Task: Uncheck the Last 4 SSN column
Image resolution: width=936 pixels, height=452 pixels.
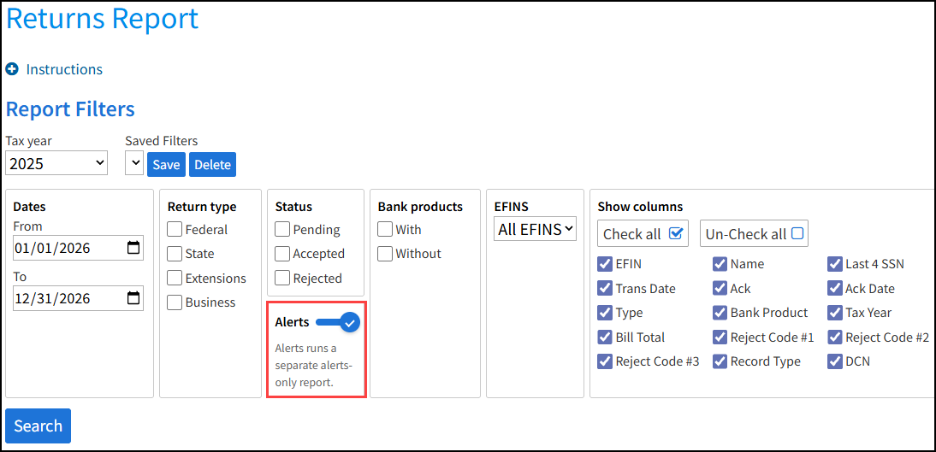Action: pyautogui.click(x=835, y=264)
